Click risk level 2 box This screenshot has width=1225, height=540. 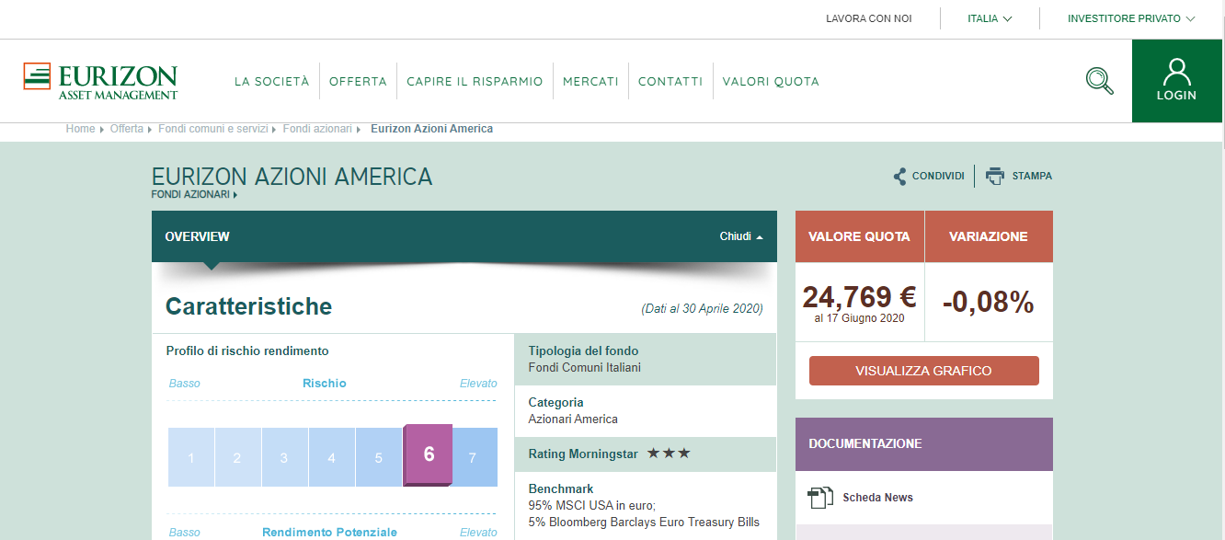pyautogui.click(x=237, y=457)
